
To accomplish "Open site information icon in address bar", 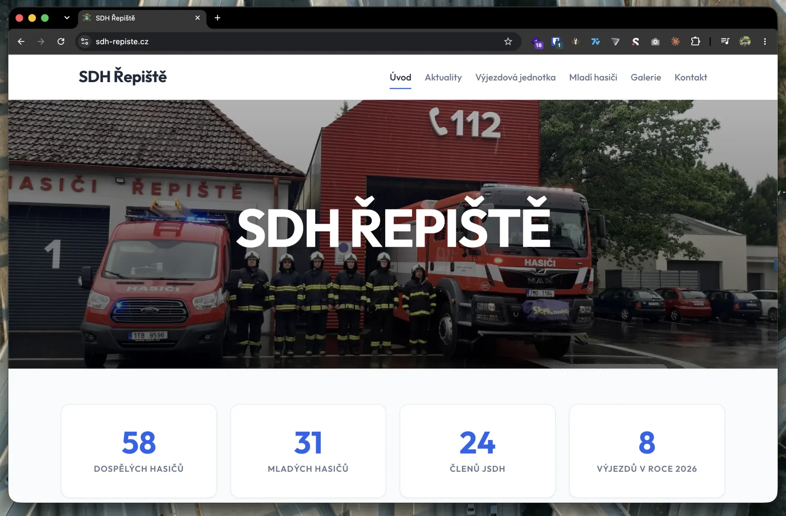I will point(85,42).
